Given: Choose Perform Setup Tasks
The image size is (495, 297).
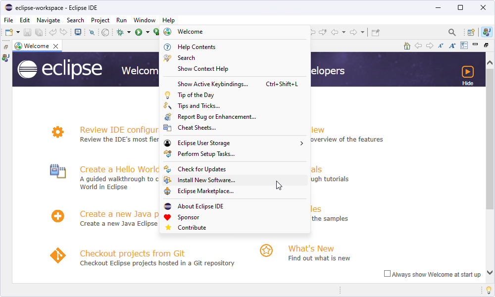Looking at the screenshot, I should 235,154.
